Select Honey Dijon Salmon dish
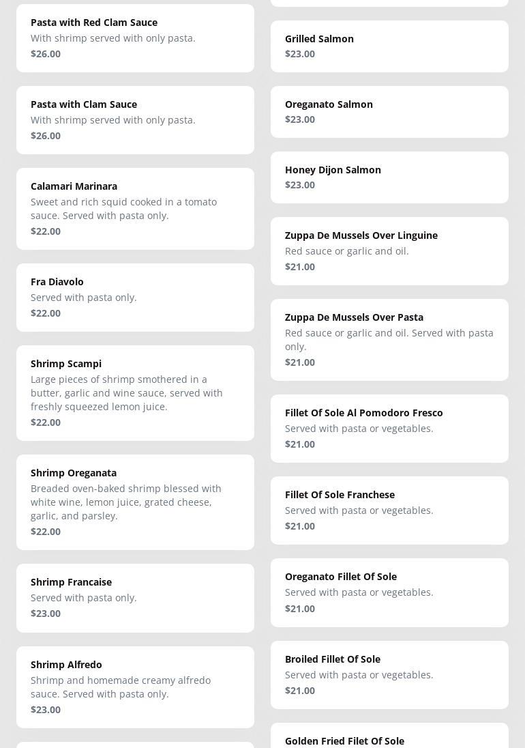The image size is (525, 748). coord(389,177)
